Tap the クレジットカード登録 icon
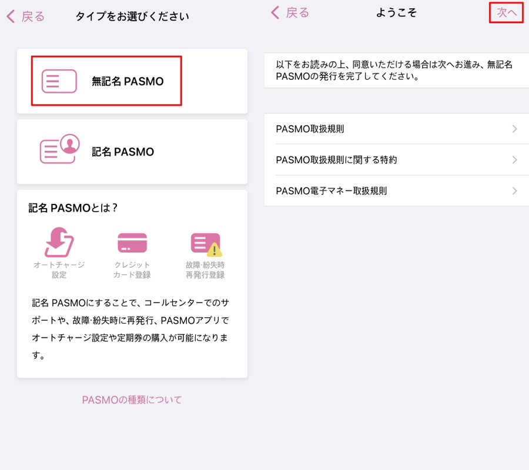The height and width of the screenshot is (470, 529). point(132,243)
